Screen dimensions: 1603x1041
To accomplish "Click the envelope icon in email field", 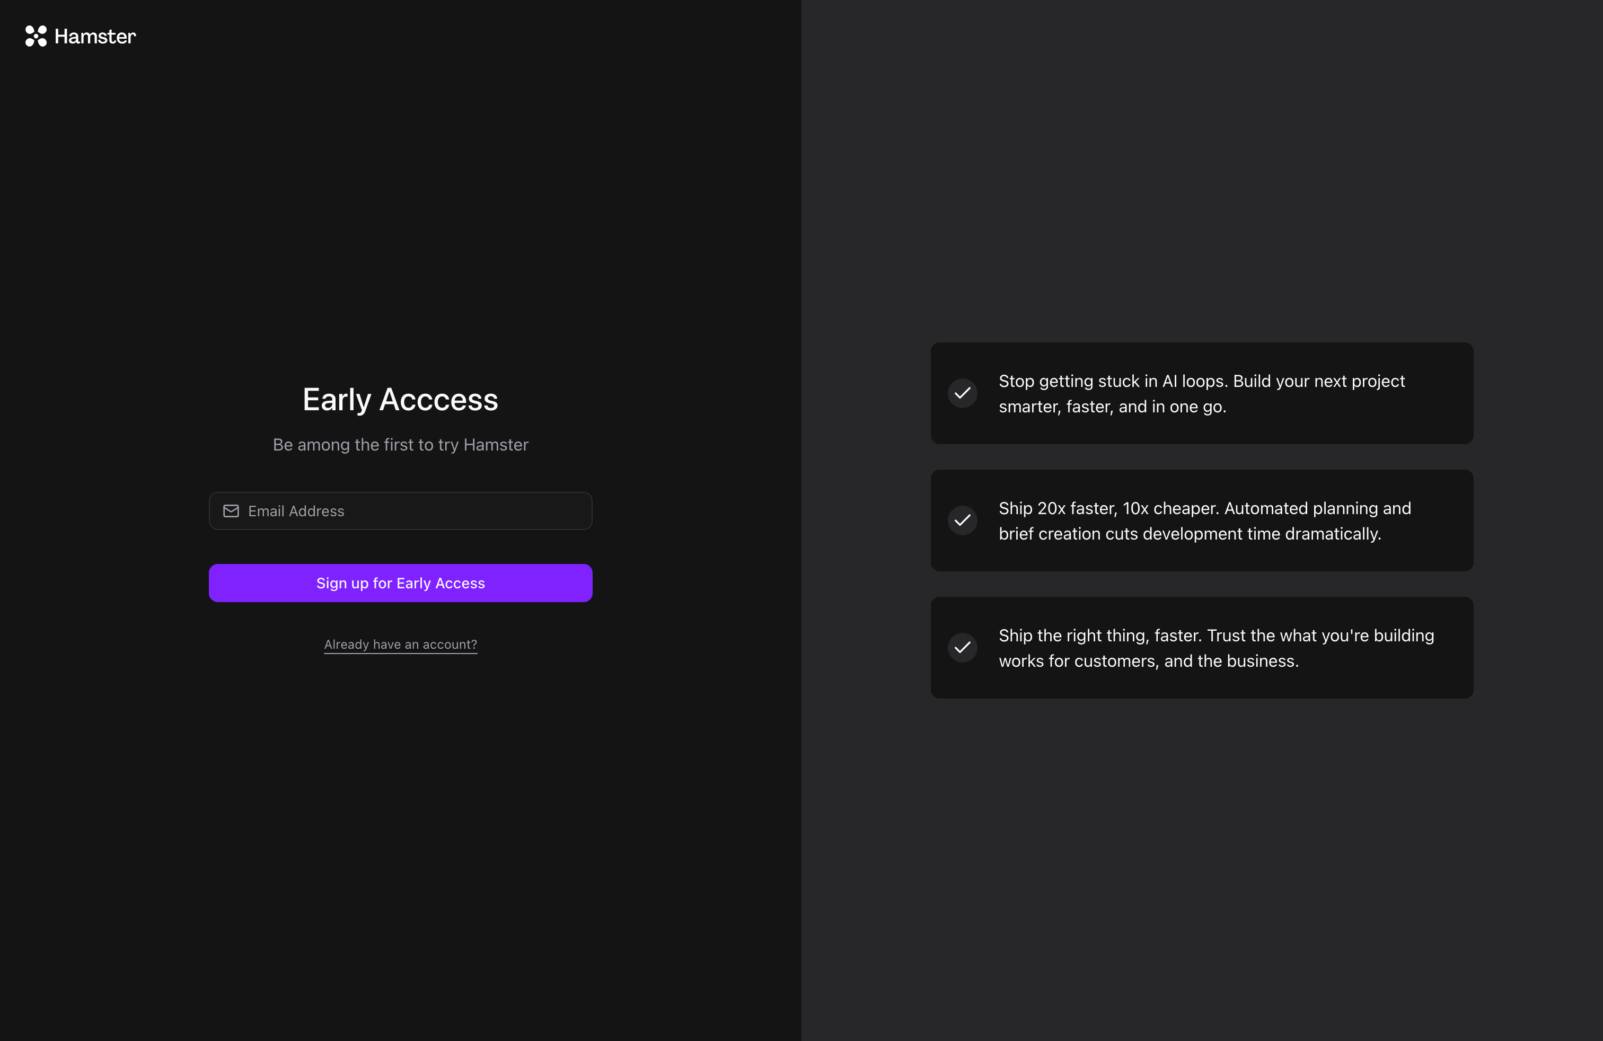I will tap(231, 511).
